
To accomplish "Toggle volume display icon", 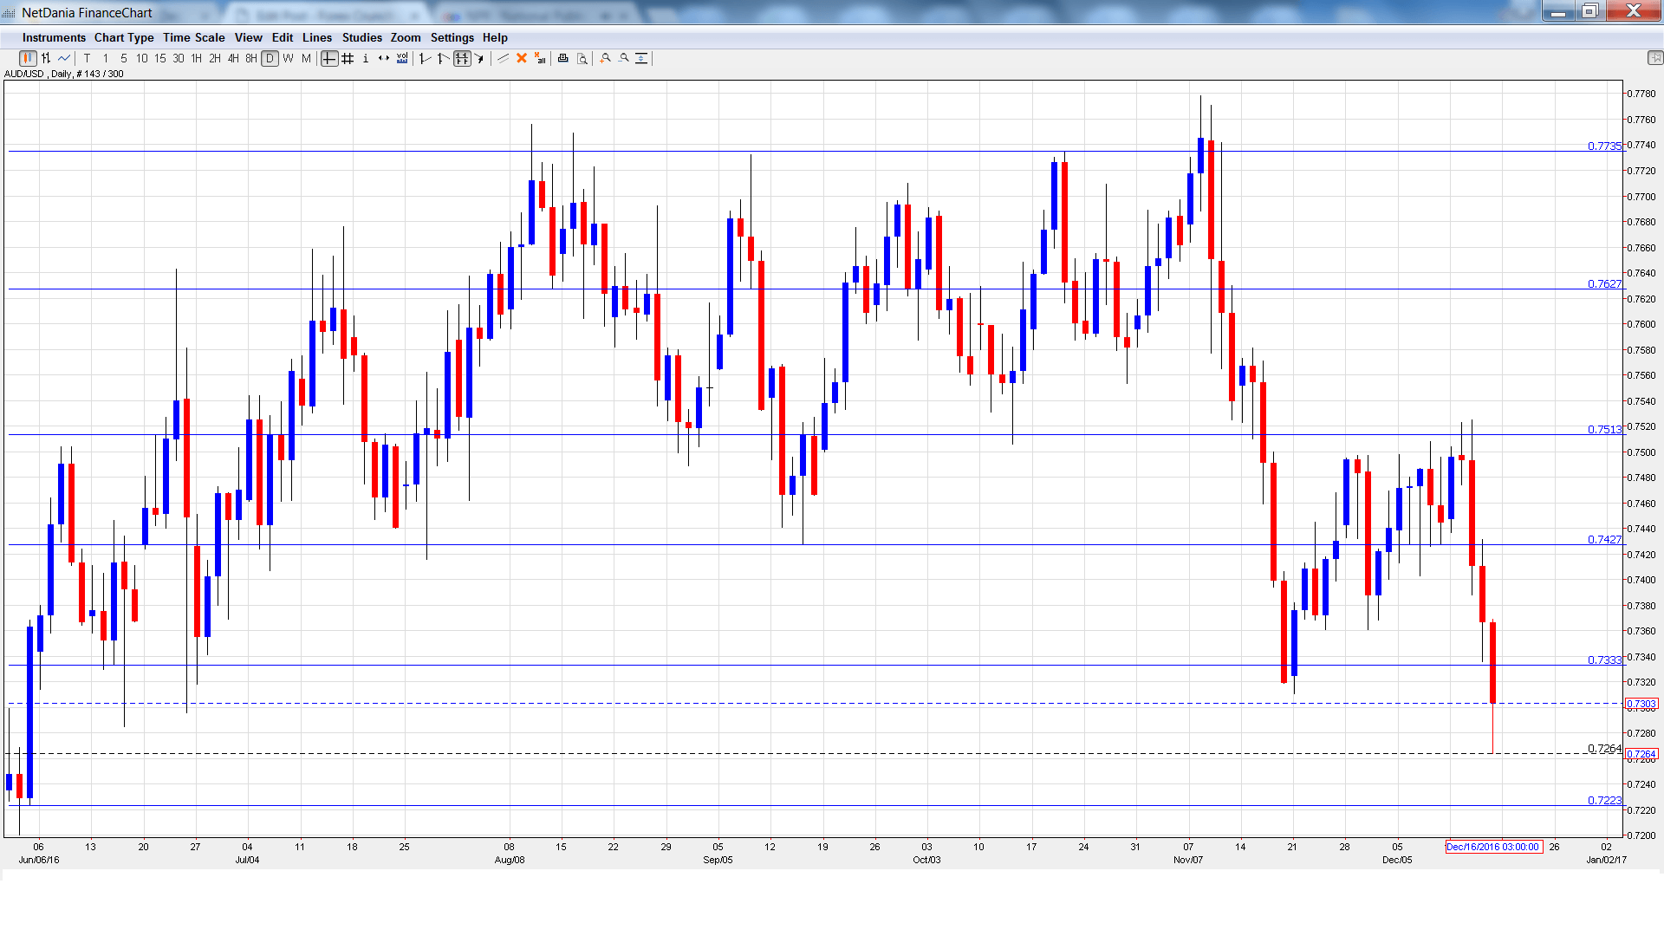I will [402, 58].
